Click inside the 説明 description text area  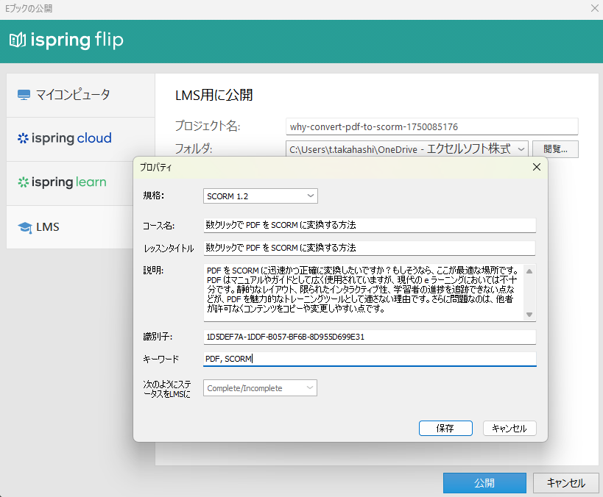(364, 293)
